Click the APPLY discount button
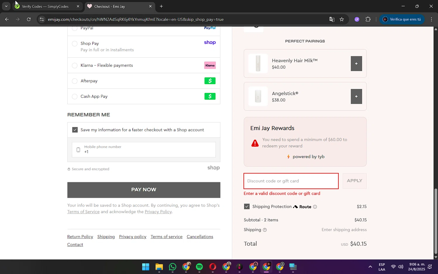 tap(354, 181)
